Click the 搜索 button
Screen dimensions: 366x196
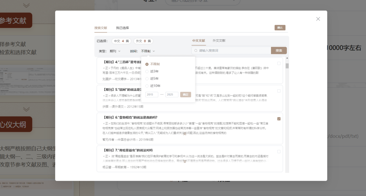(x=279, y=51)
